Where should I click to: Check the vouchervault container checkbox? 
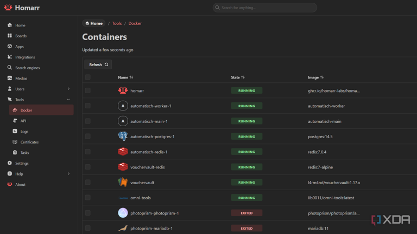pyautogui.click(x=88, y=182)
